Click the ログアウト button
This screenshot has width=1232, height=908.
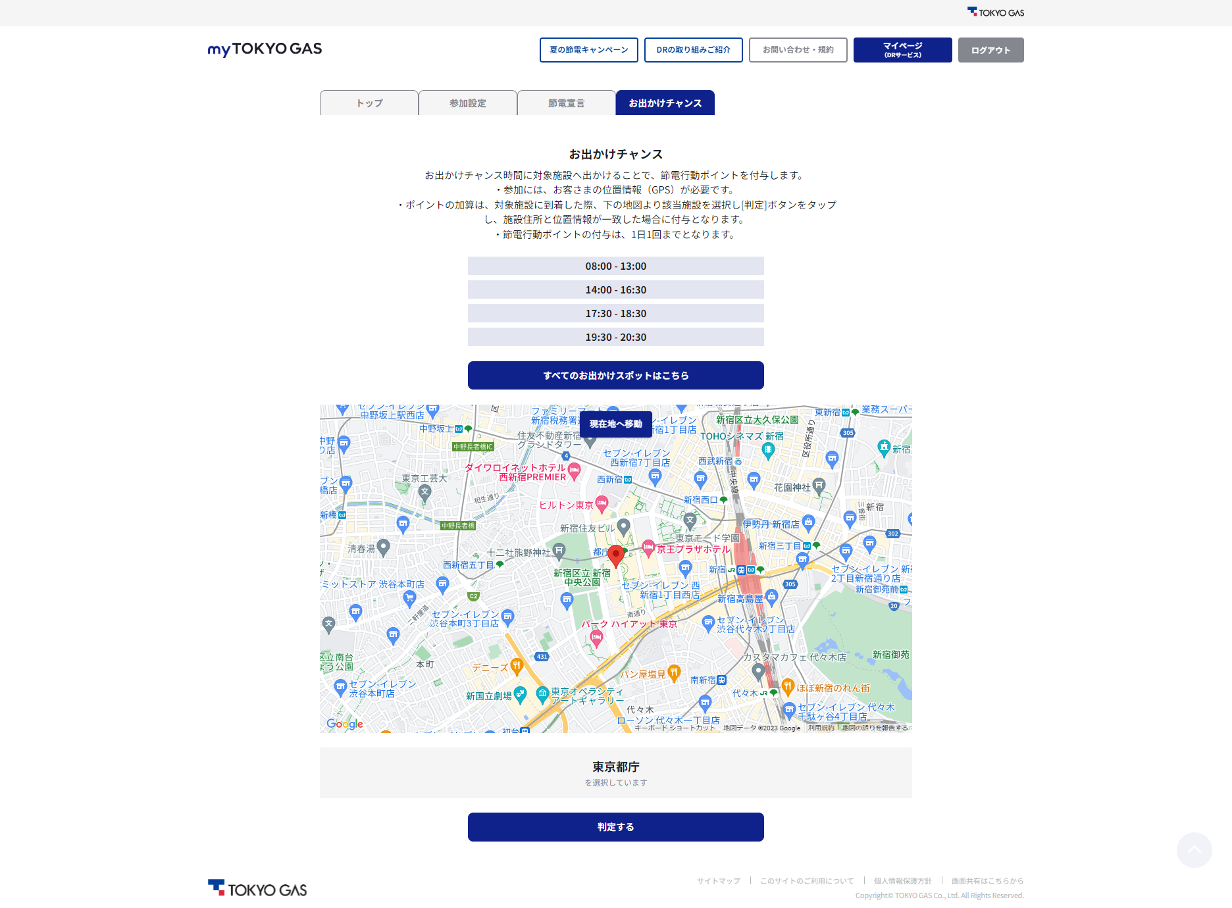(990, 49)
